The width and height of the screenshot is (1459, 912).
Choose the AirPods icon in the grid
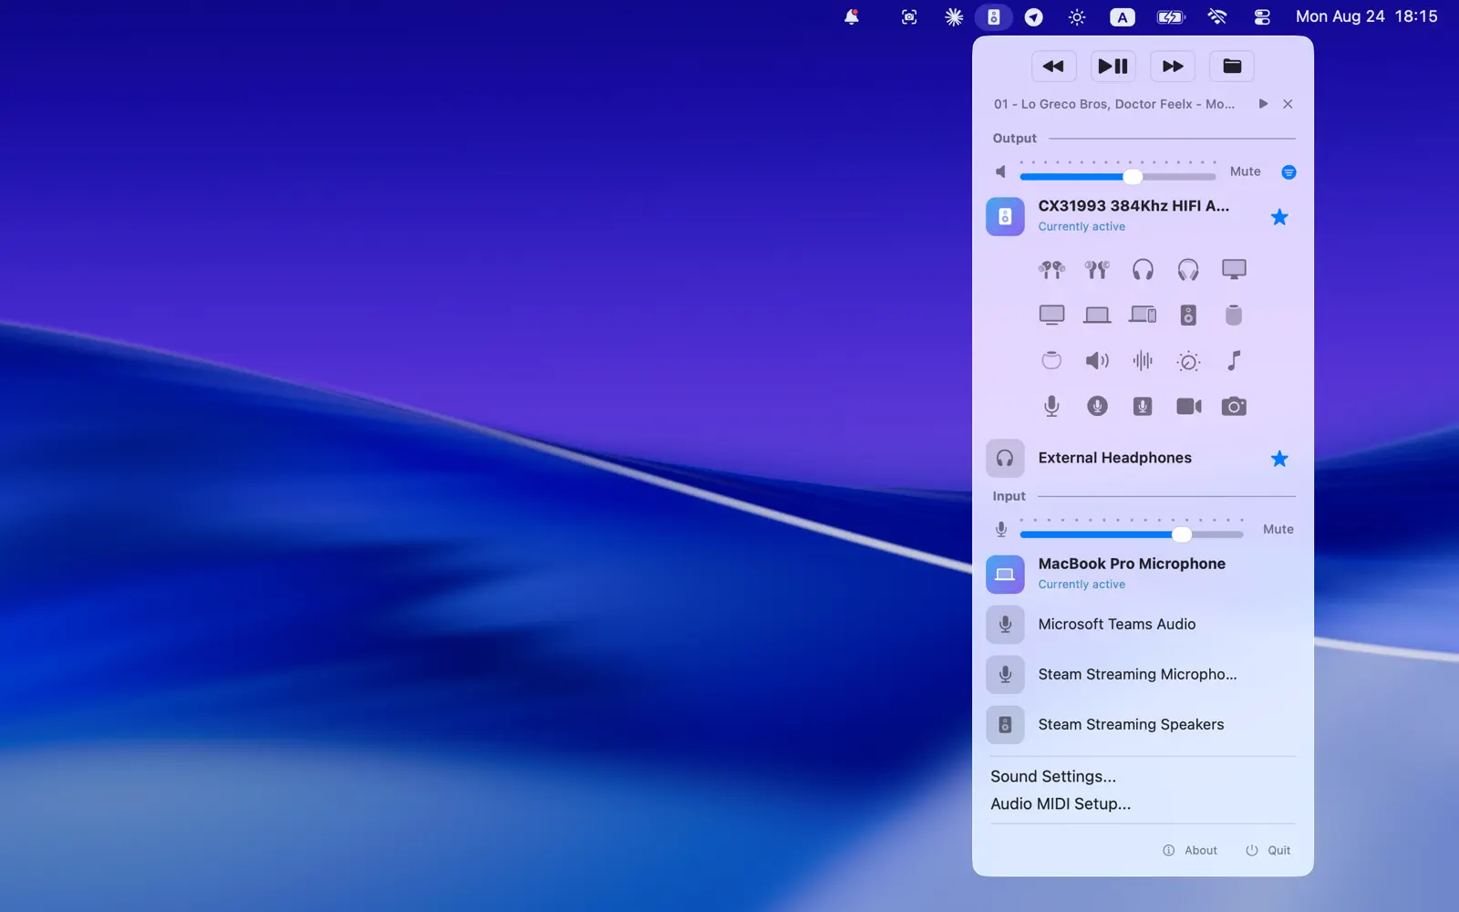[x=1051, y=270]
